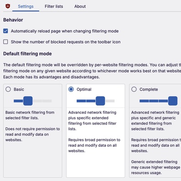Click the Optimal mode slider graphic
Screen dimensions: 181x181
tap(96, 101)
